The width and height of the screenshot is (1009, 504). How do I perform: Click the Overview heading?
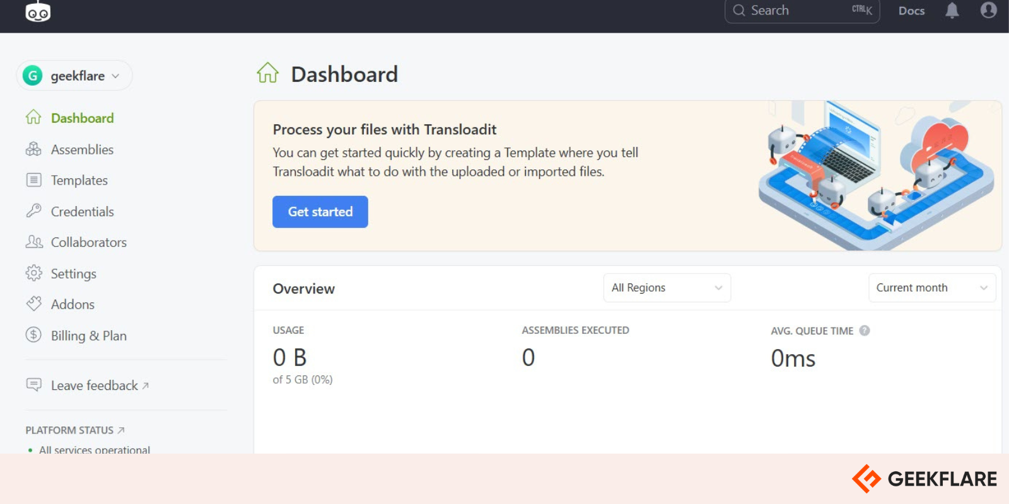(x=304, y=289)
